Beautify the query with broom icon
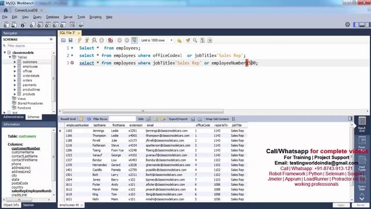371x209 pixels. coord(188,40)
